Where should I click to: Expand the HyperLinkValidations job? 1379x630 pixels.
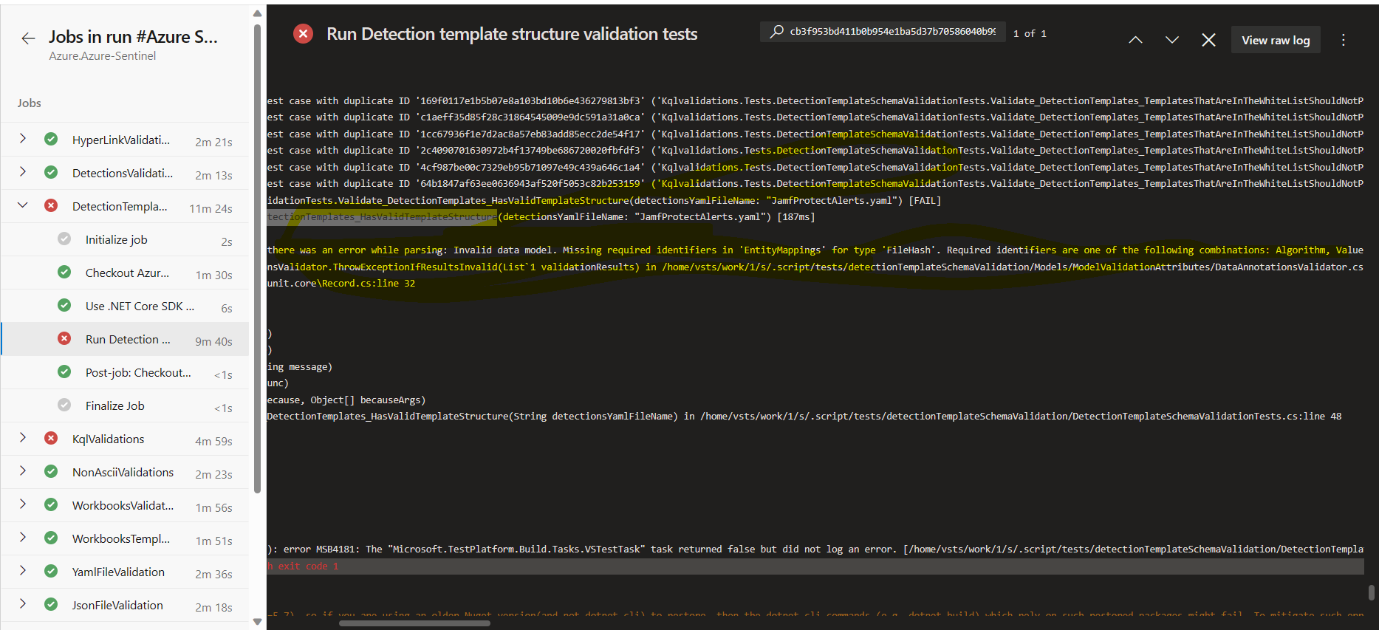click(x=23, y=138)
